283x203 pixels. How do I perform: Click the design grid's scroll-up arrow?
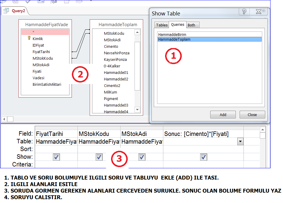tap(263, 130)
